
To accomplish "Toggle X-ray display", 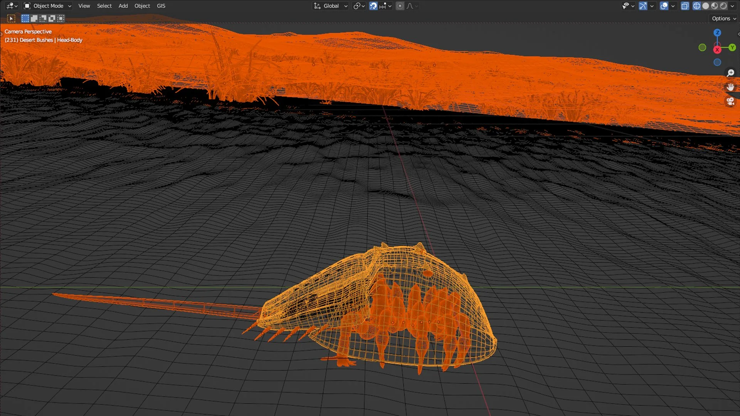I will point(685,6).
